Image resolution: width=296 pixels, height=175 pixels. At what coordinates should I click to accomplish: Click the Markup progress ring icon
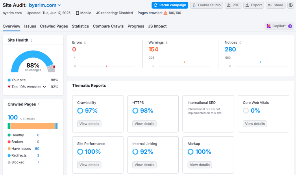190,152
